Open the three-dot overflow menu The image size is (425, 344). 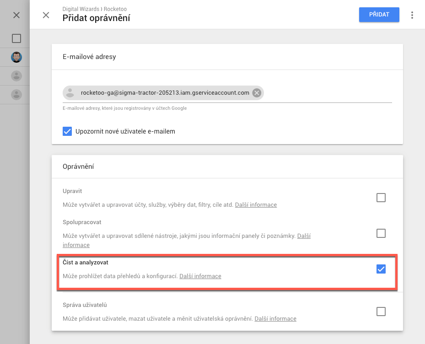click(412, 15)
